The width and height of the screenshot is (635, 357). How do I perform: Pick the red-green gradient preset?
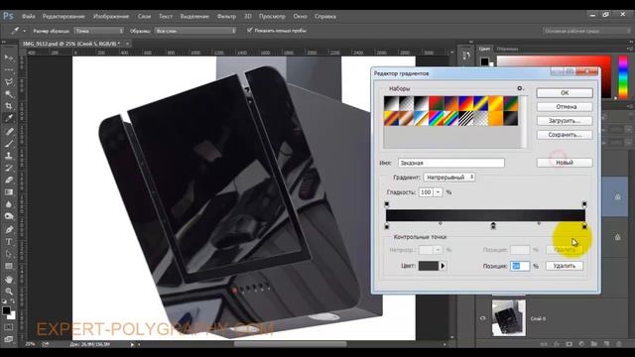pos(436,103)
